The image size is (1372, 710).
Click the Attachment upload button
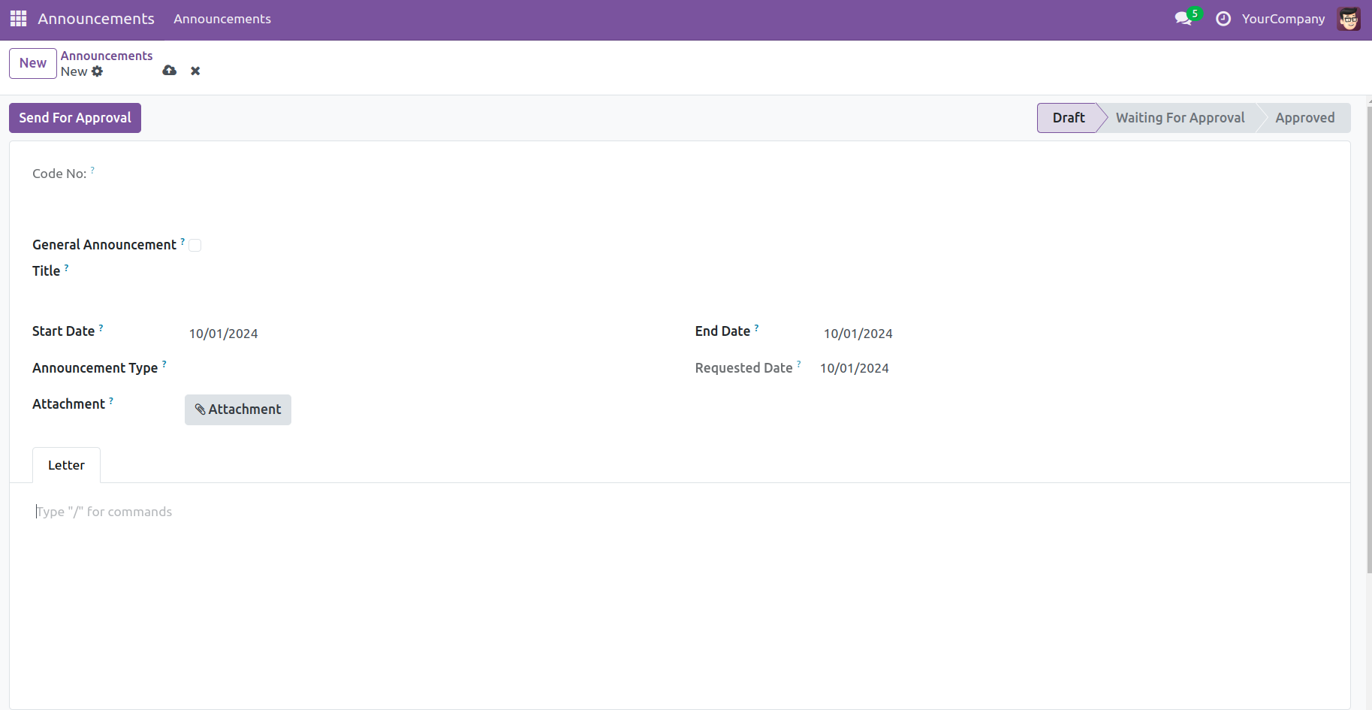click(x=238, y=409)
